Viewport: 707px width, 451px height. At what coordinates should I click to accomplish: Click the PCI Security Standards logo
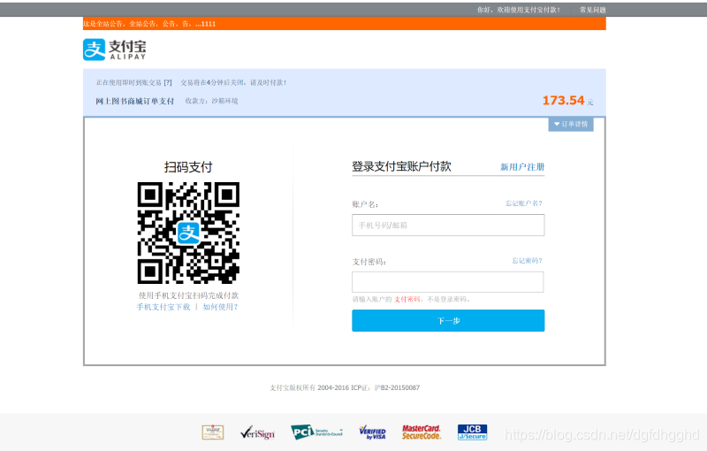pyautogui.click(x=316, y=432)
